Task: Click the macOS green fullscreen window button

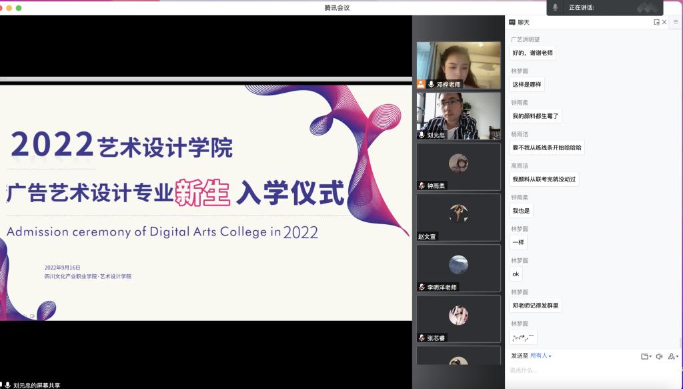Action: click(x=19, y=8)
